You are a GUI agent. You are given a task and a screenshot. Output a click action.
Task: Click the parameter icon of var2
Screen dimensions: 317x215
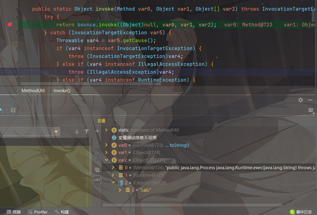click(114, 160)
